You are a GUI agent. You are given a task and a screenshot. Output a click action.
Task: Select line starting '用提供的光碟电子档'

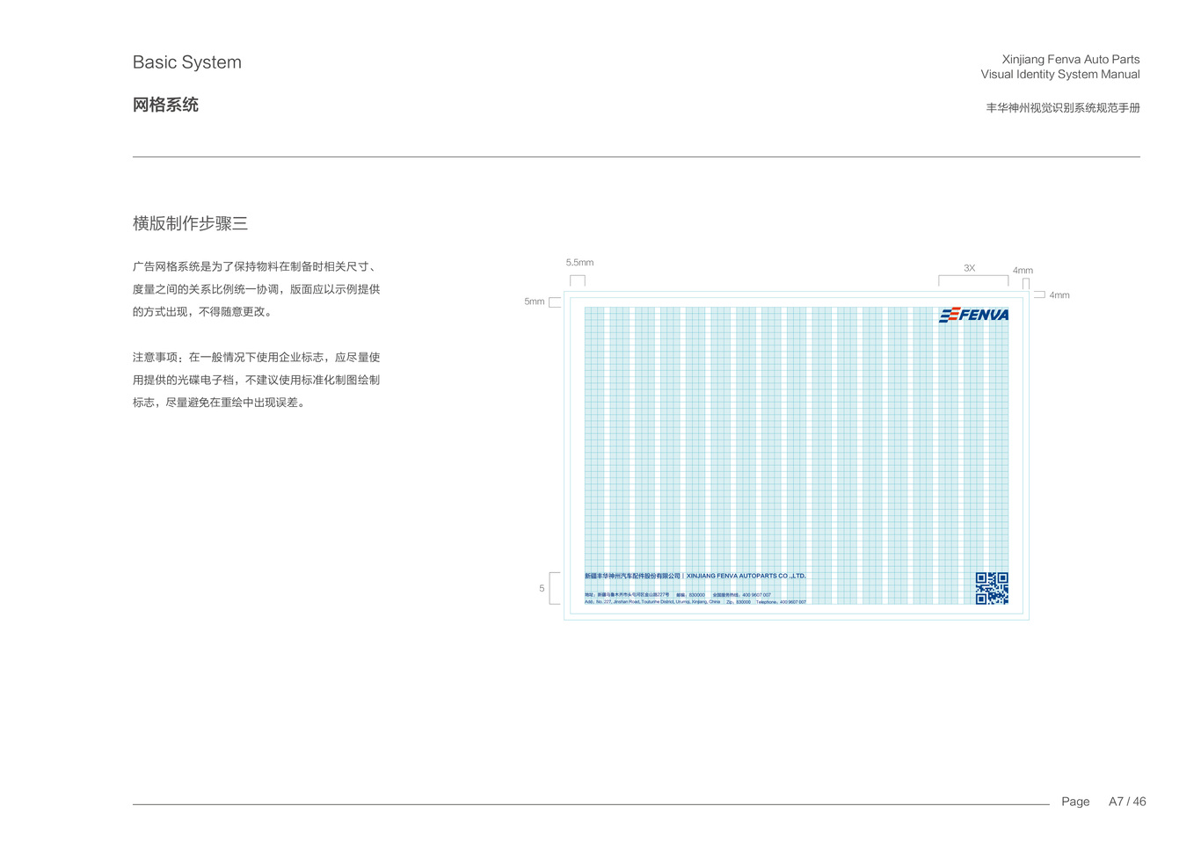coord(257,380)
